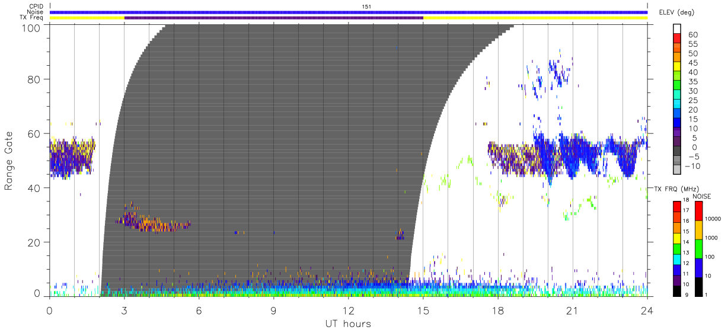Click the UT hours axis title
728x336 pixels.
click(347, 324)
